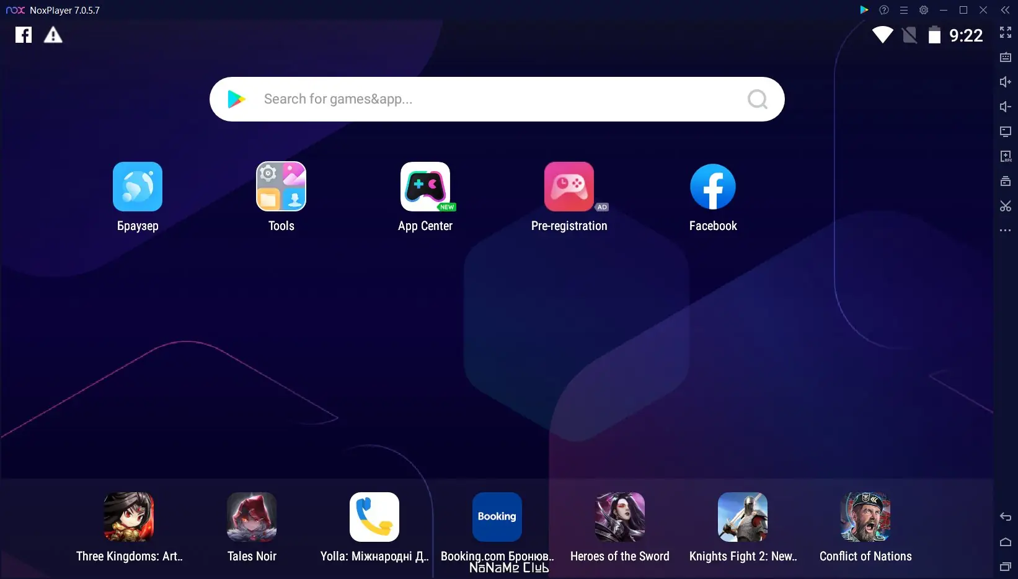Click the NoxPlayer 7.0.5.7 title text

coord(64,10)
